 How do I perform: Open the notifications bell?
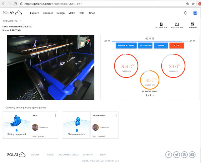point(185,13)
